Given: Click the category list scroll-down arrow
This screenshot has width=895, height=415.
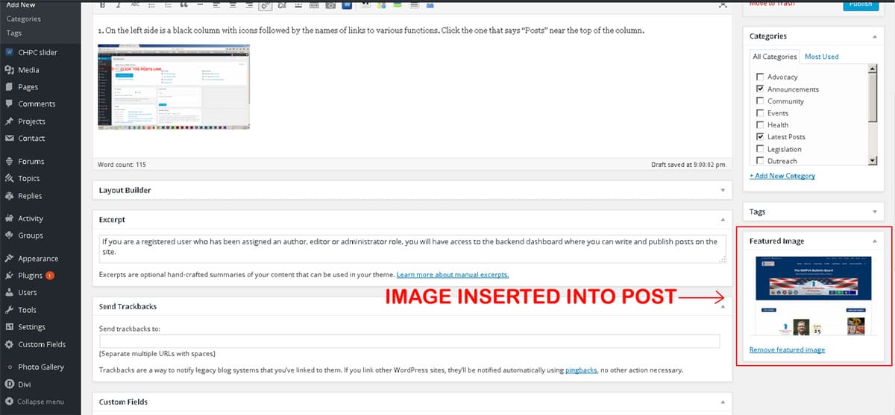Looking at the screenshot, I should [x=873, y=160].
